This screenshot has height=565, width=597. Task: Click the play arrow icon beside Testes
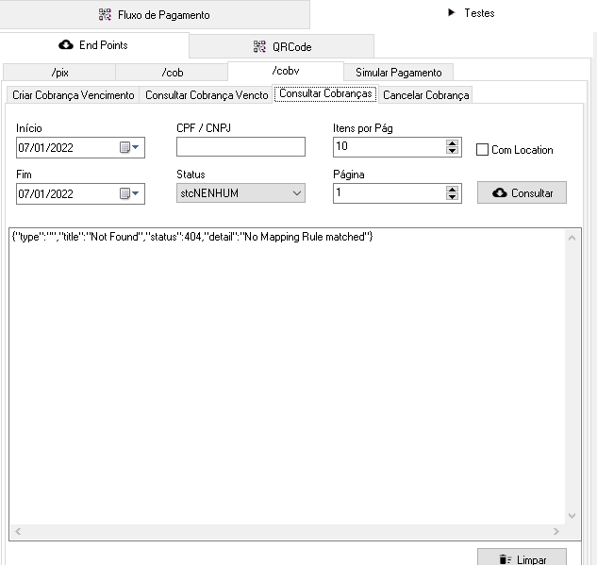pyautogui.click(x=452, y=12)
